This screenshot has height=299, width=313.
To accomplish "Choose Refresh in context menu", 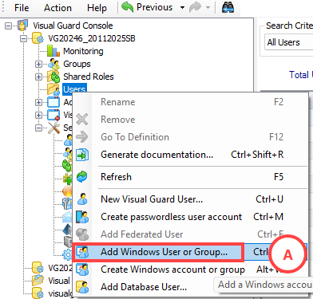I will pos(191,177).
